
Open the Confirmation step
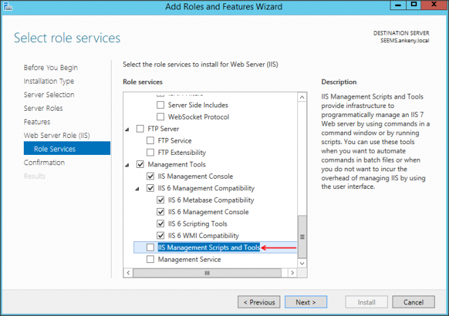pos(44,162)
